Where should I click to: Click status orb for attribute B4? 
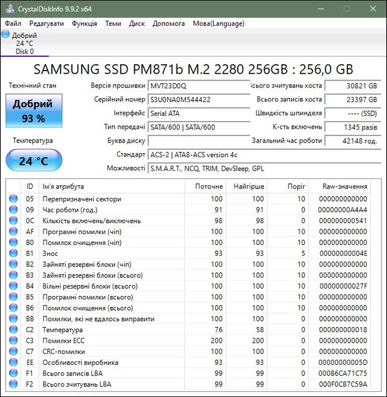point(13,286)
